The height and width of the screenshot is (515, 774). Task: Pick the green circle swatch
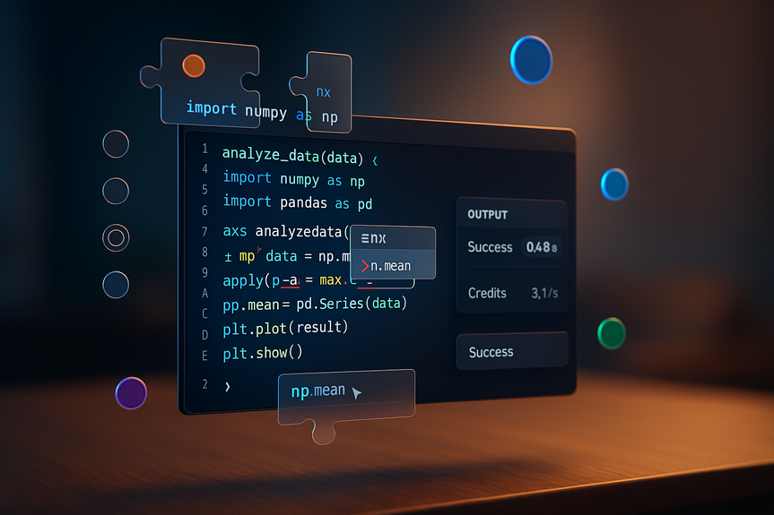612,333
